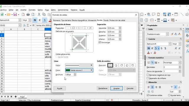Click the Cancelar button

coord(130,88)
